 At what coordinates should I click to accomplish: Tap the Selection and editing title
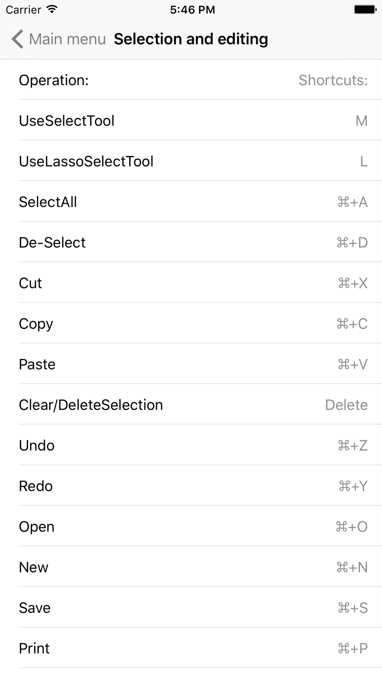coord(191,39)
